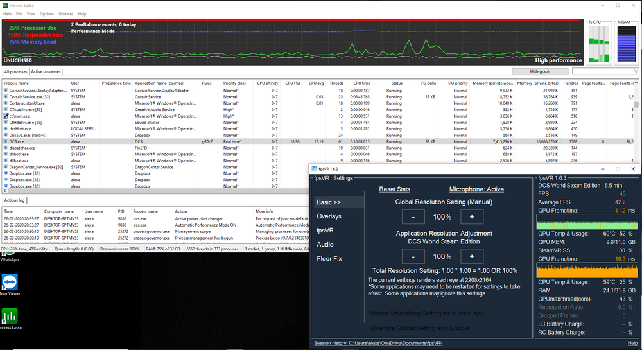Sort by the CPU (%) column header

(292, 83)
